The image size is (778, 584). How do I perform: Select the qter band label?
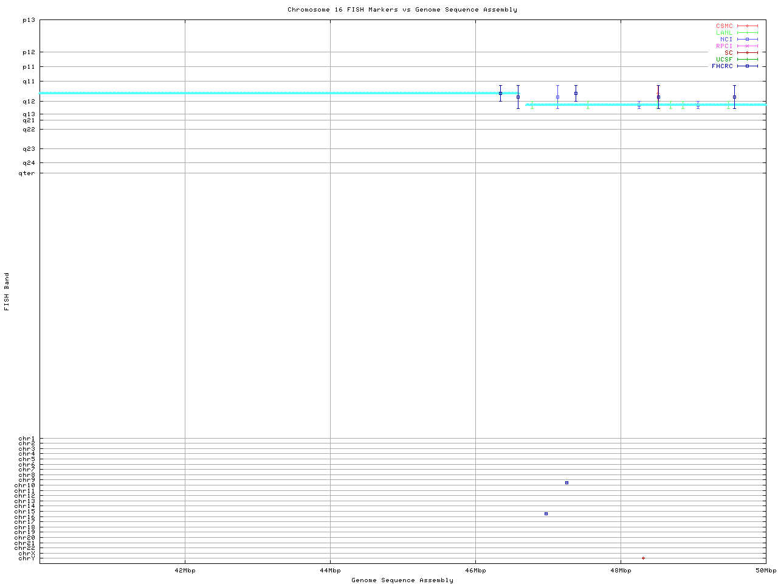pos(27,173)
